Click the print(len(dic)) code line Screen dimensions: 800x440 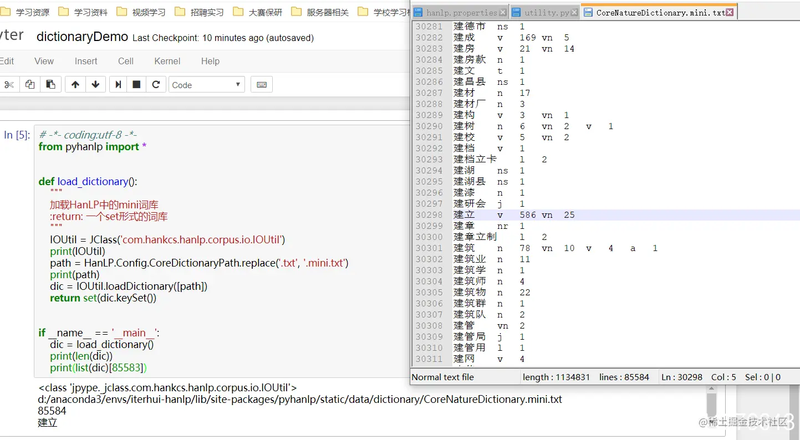(81, 356)
